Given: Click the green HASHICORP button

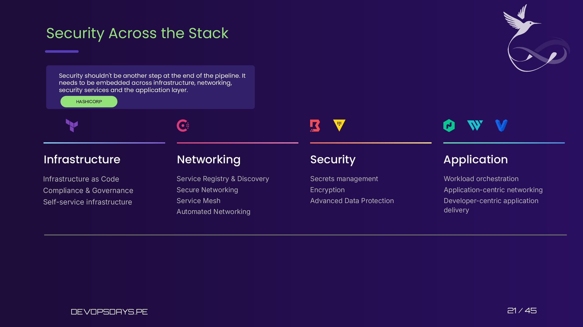Looking at the screenshot, I should (89, 102).
